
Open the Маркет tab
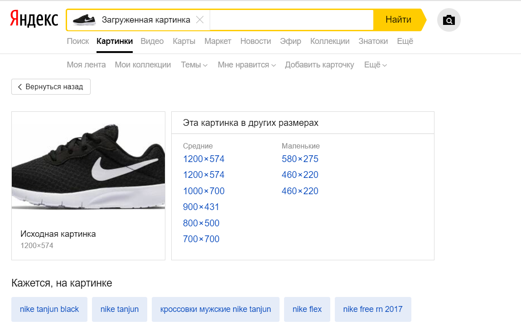[x=217, y=41]
